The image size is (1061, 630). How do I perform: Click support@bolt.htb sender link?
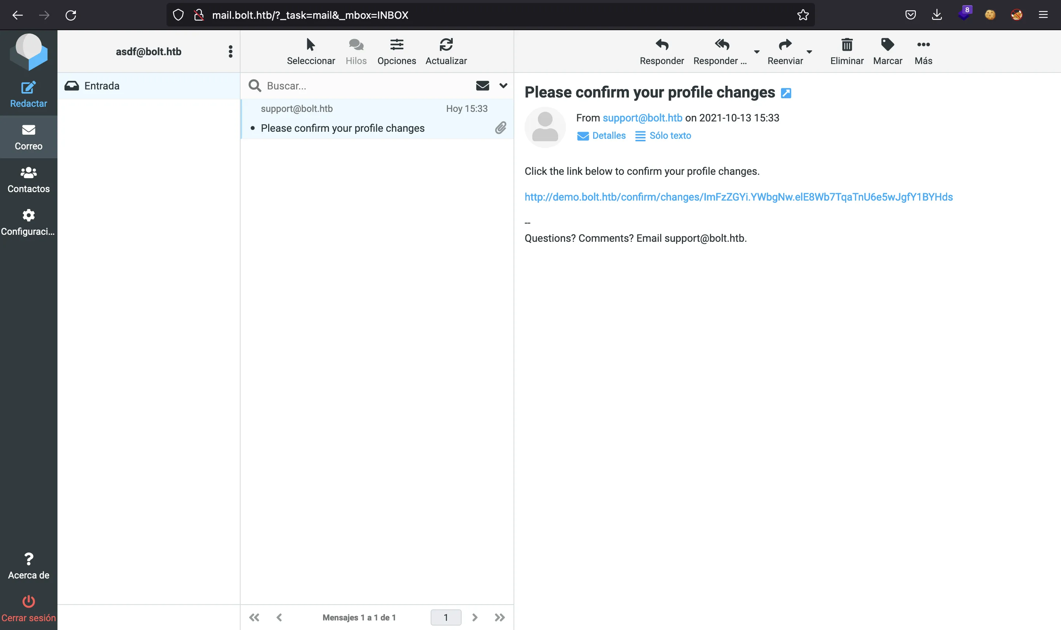(642, 118)
